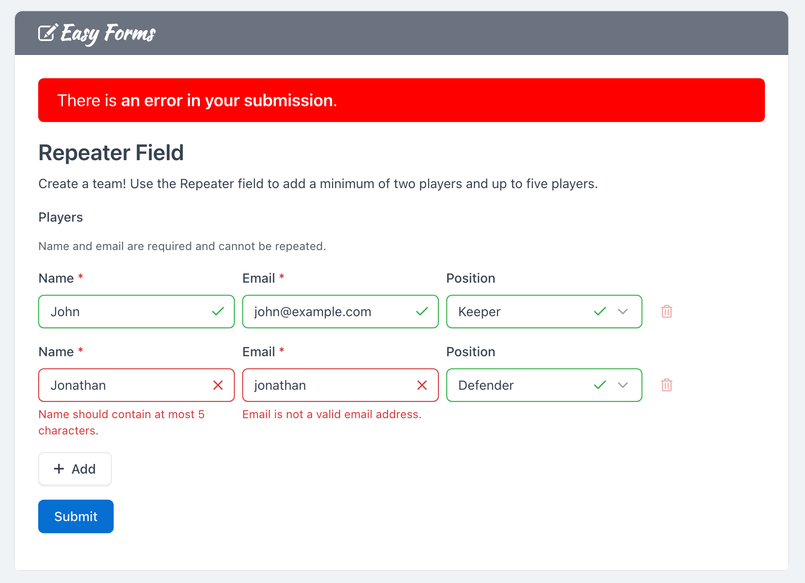Viewport: 805px width, 583px height.
Task: Open the Defender position dropdown
Action: click(x=522, y=385)
